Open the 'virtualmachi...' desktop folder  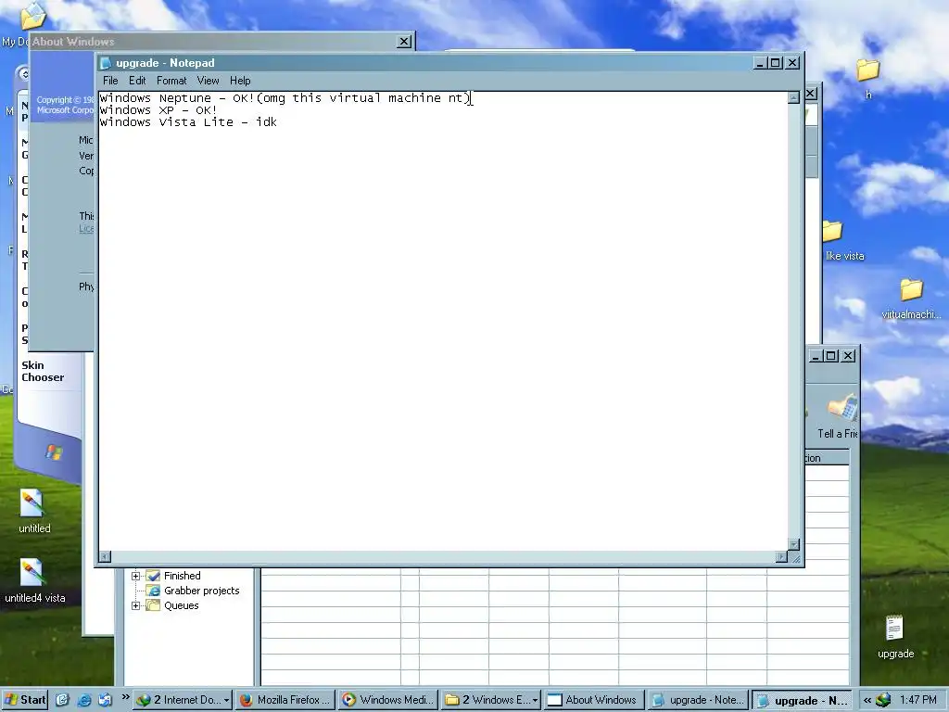coord(911,290)
